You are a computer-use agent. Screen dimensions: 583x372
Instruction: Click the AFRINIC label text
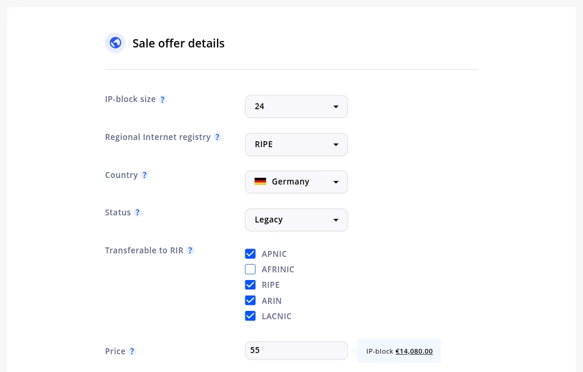point(278,269)
